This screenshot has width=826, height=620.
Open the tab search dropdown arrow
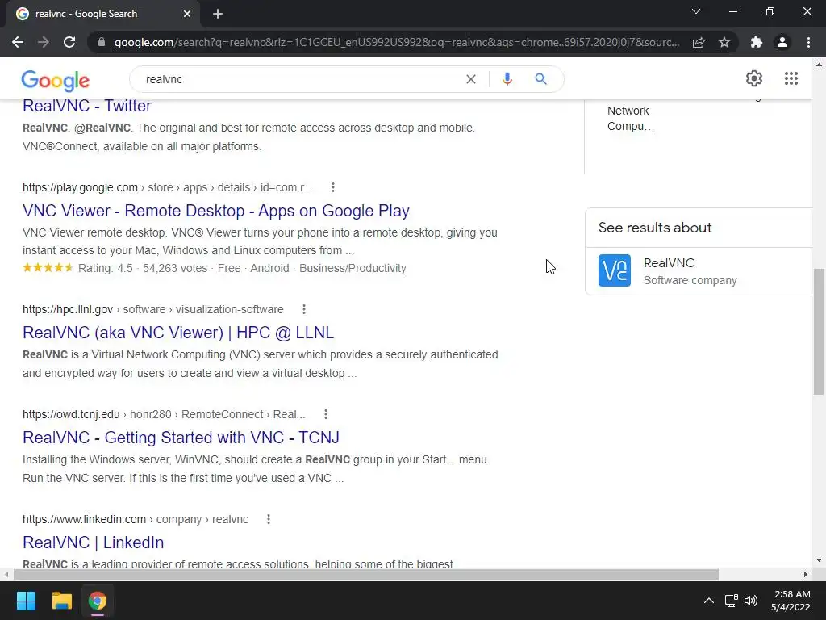point(696,11)
